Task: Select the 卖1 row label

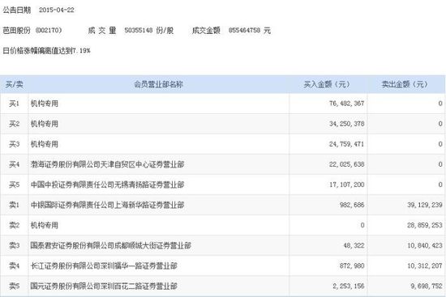Action: (x=15, y=205)
